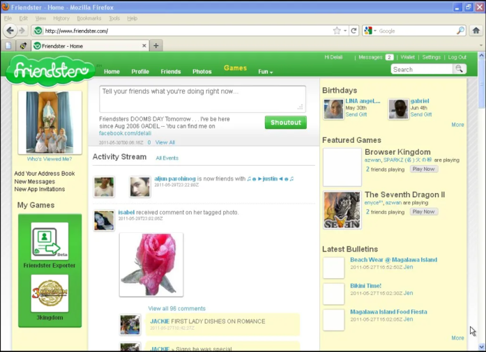Launch the 3kingdom game icon
486x352 pixels.
coord(50,293)
